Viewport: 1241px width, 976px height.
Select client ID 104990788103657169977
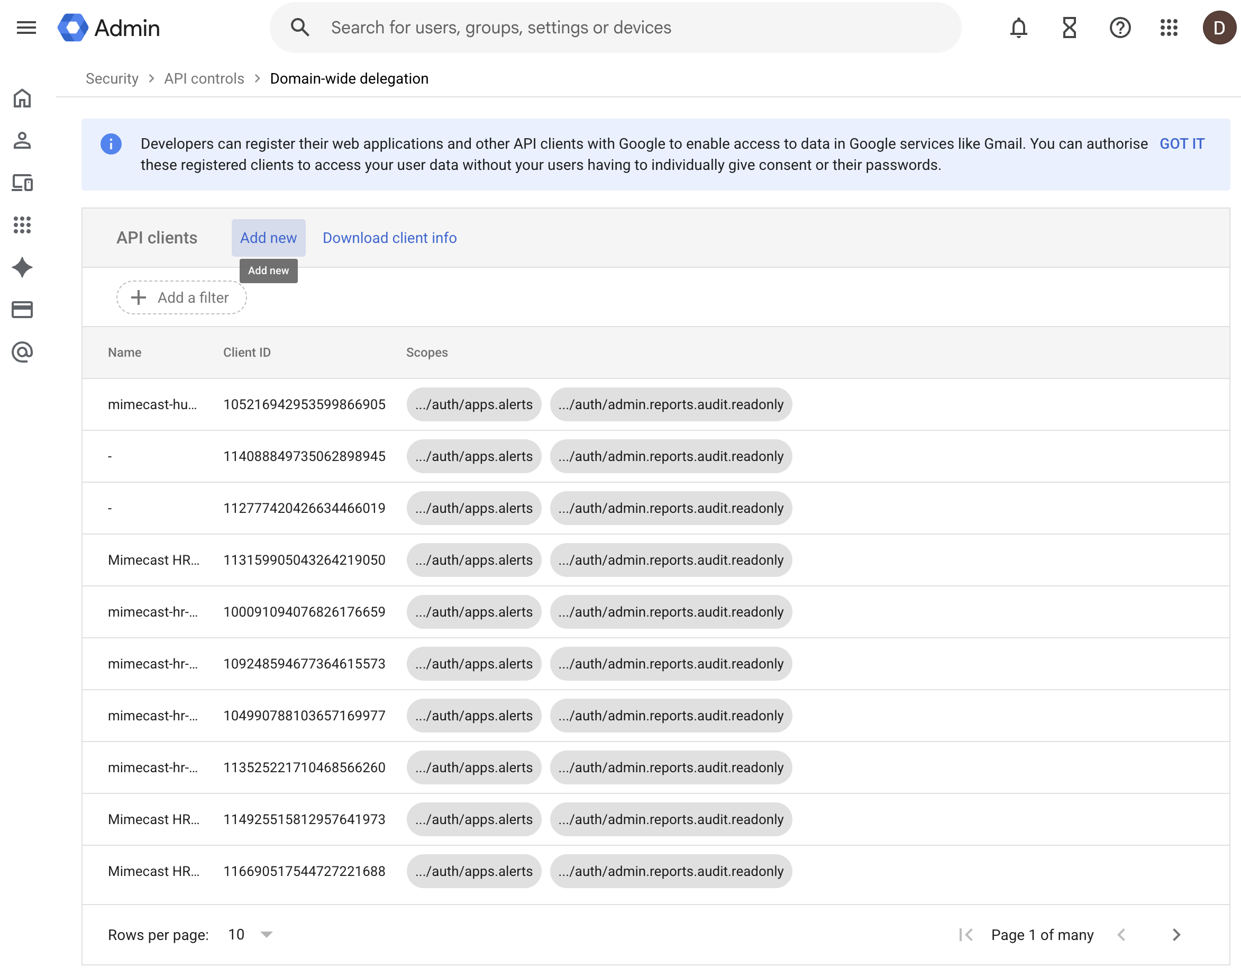click(x=304, y=716)
